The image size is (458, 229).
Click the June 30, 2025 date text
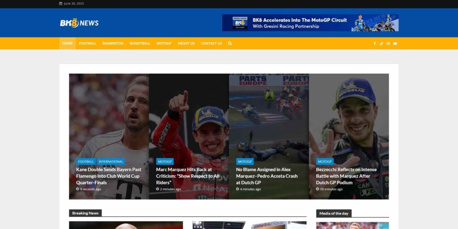(74, 4)
